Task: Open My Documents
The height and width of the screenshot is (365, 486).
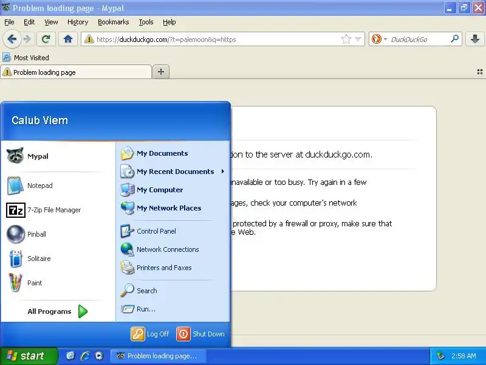Action: [x=173, y=153]
